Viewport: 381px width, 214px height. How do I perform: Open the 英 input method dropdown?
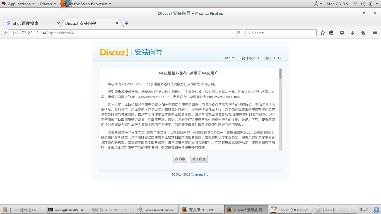tap(318, 4)
